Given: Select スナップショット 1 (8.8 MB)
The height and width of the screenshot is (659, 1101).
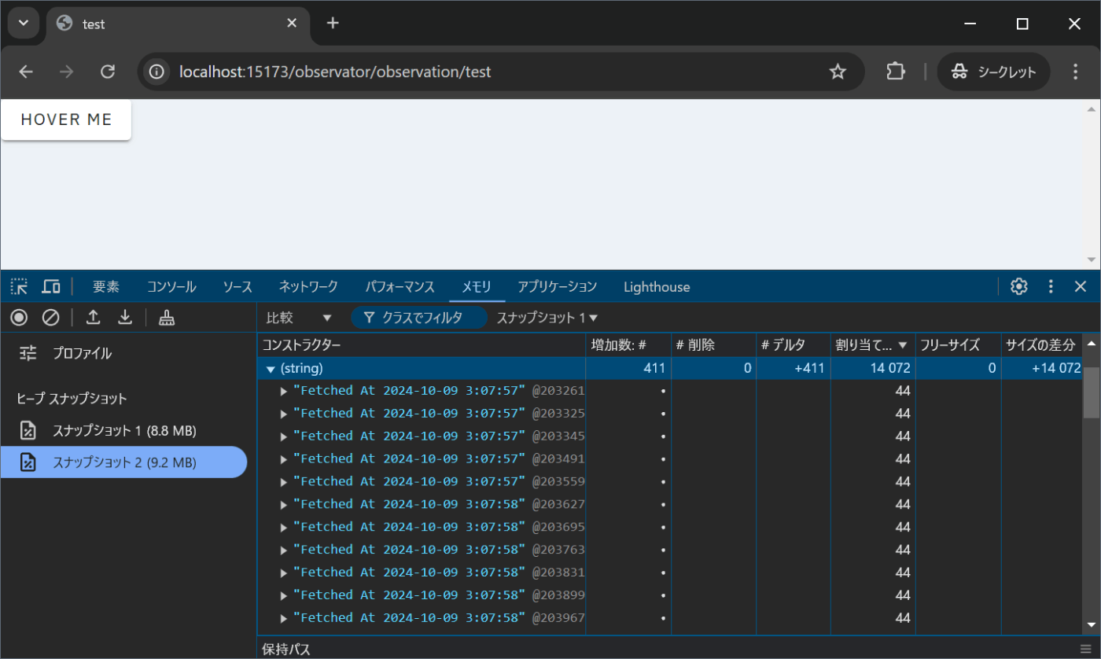Looking at the screenshot, I should [x=124, y=430].
